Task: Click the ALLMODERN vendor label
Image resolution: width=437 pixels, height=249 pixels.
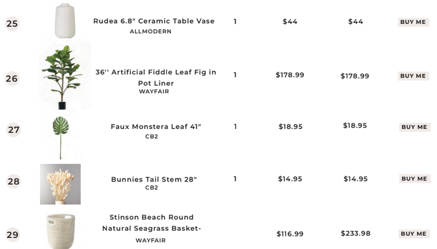Action: [x=150, y=31]
